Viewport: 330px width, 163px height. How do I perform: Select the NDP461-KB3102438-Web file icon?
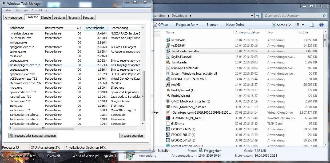click(x=168, y=79)
